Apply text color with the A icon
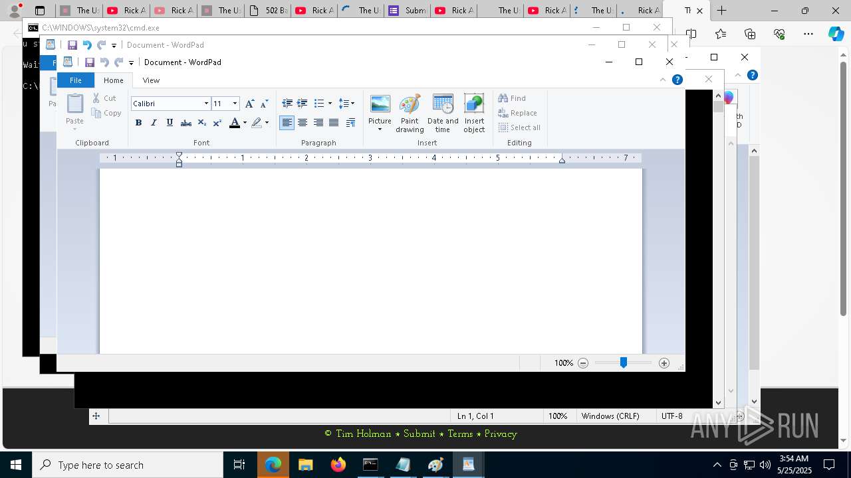Viewport: 851px width, 478px height. pos(234,123)
